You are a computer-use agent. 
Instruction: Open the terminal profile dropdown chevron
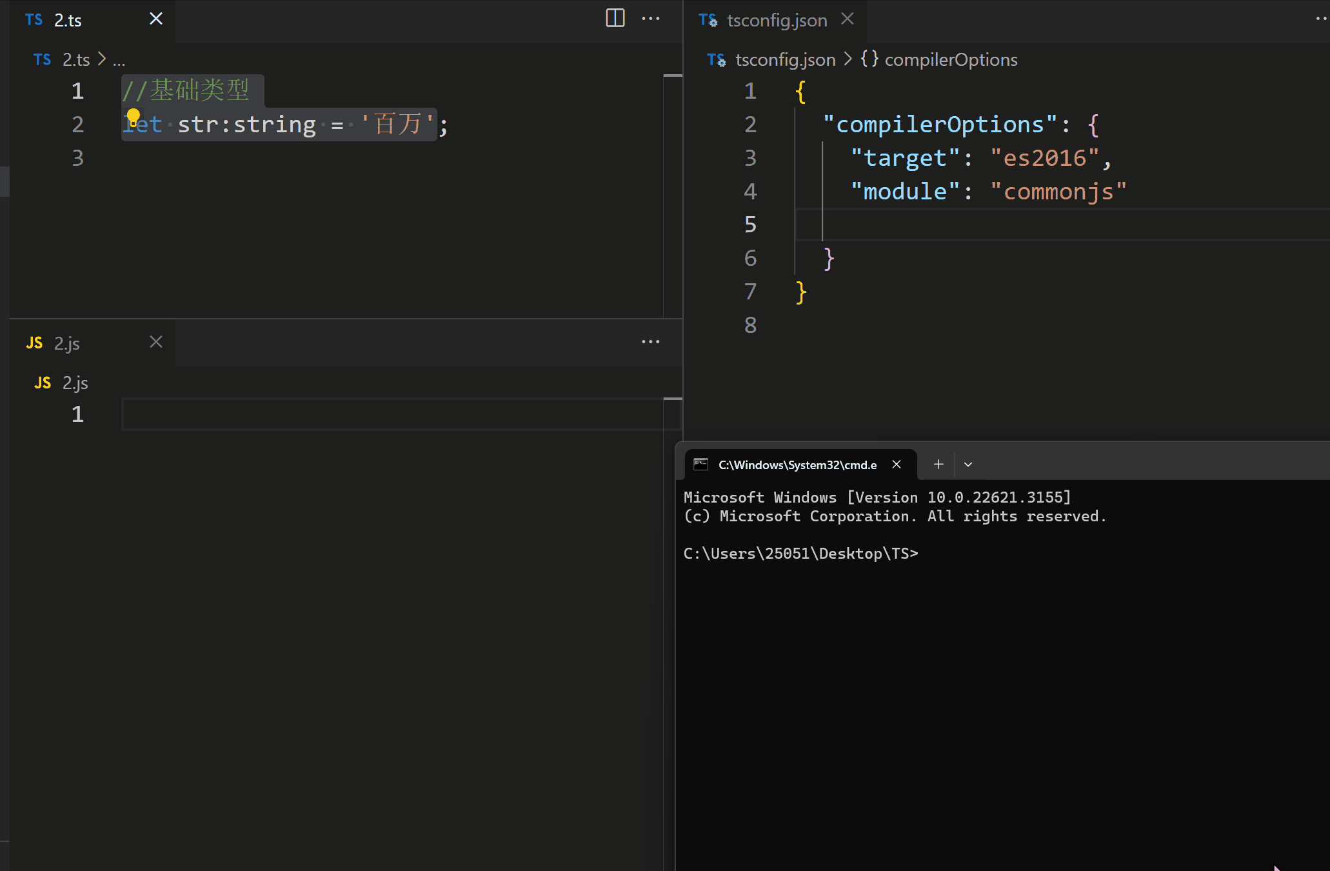[968, 464]
